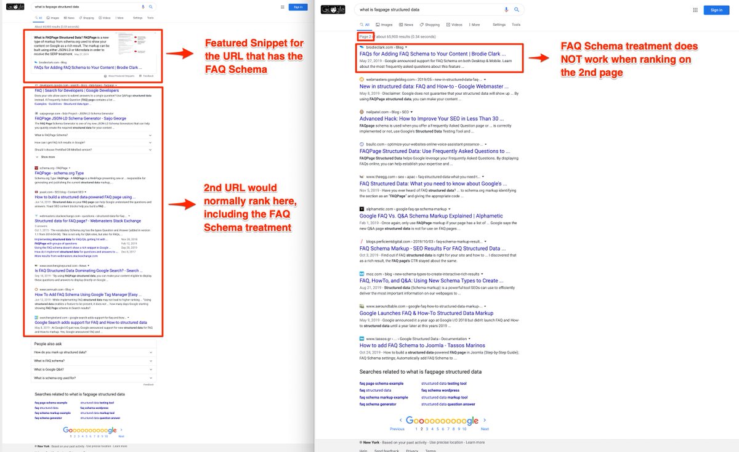The width and height of the screenshot is (739, 452).
Task: Select Images tab in right window
Action: pos(384,25)
